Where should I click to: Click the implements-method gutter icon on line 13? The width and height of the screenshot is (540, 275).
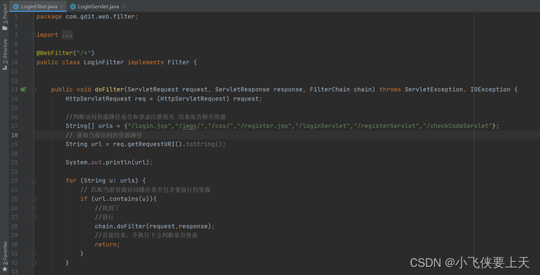[x=23, y=89]
